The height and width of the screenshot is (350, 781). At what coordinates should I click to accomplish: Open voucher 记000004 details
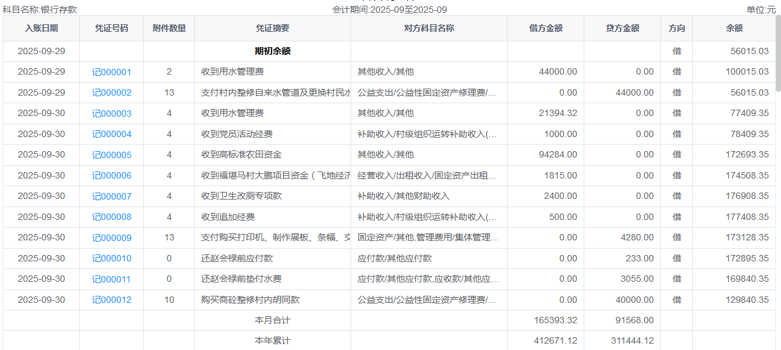click(x=112, y=135)
